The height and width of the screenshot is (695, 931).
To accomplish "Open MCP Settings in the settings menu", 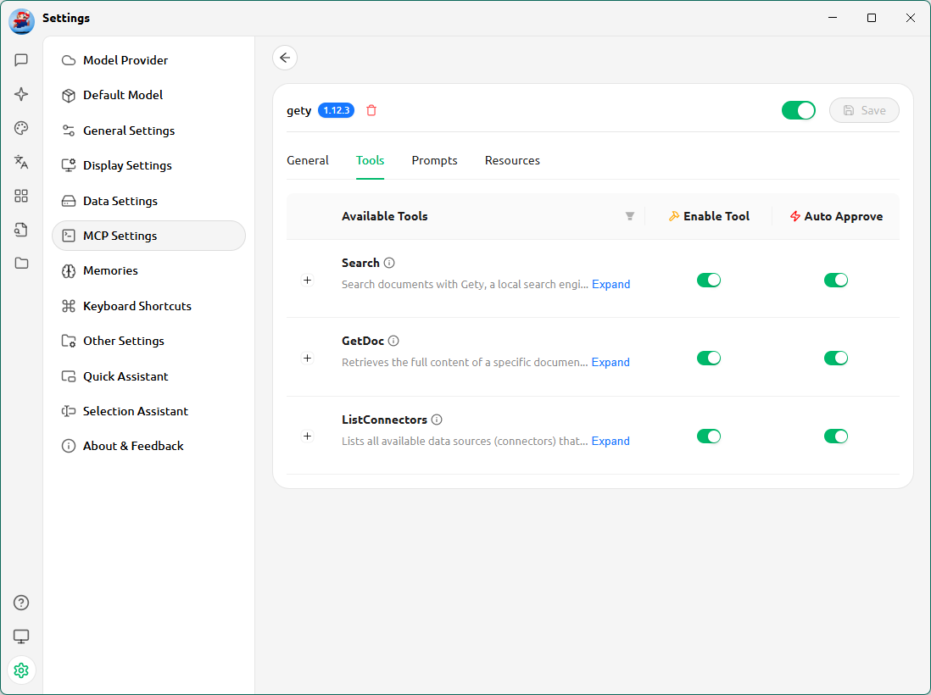I will coord(148,236).
